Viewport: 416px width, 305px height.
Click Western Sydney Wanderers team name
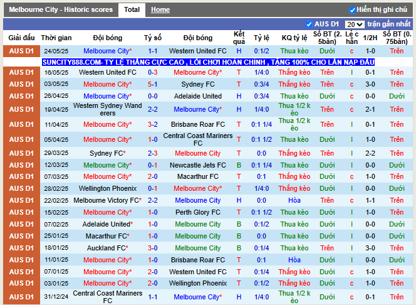(108, 109)
